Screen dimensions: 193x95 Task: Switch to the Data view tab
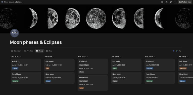pos(49,51)
